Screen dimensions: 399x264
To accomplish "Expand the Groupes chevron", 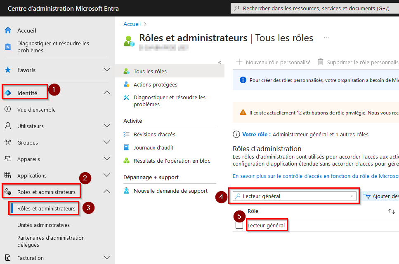I will pyautogui.click(x=107, y=142).
